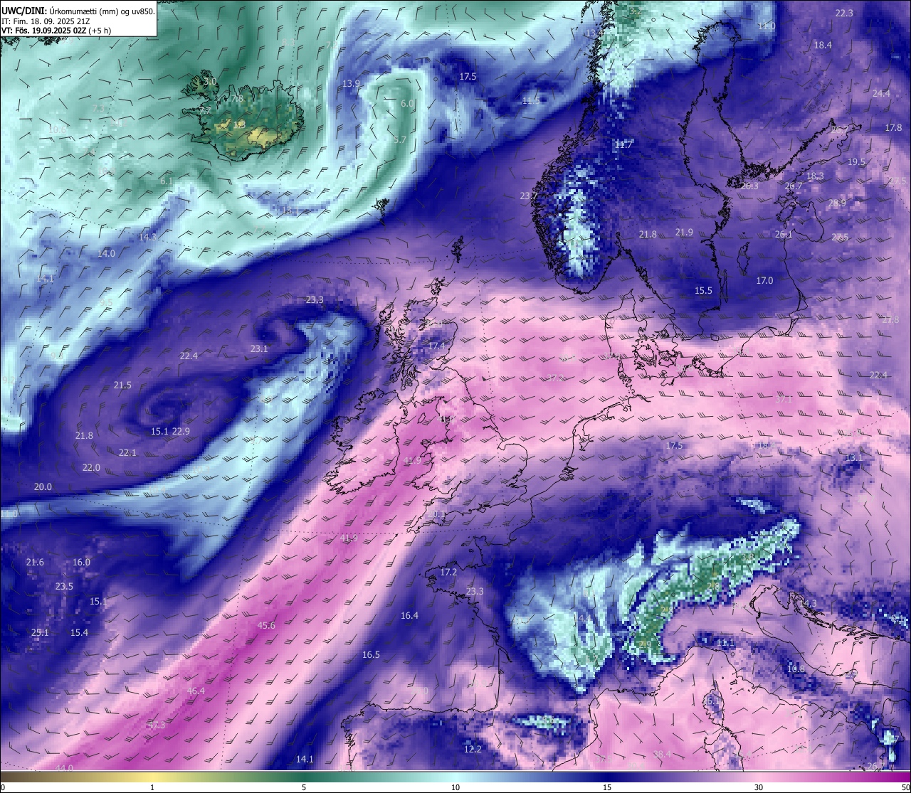The image size is (911, 793).
Task: Click the map value '22.1'
Action: [x=127, y=452]
